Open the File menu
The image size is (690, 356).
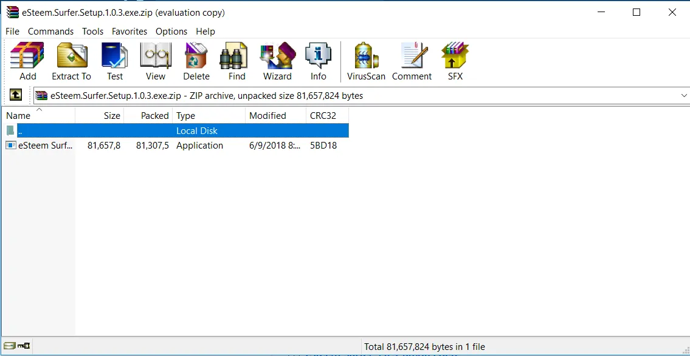click(12, 32)
